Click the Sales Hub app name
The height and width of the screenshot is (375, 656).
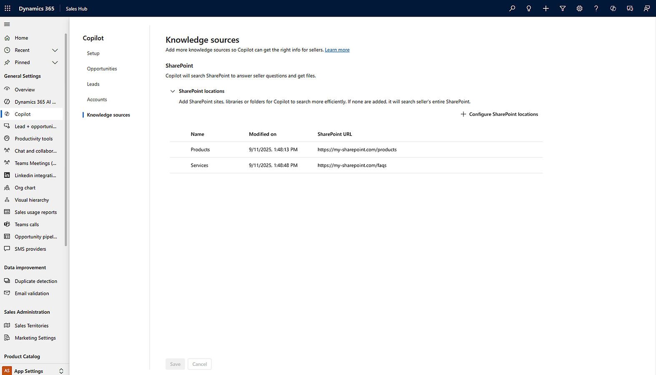[x=76, y=9]
